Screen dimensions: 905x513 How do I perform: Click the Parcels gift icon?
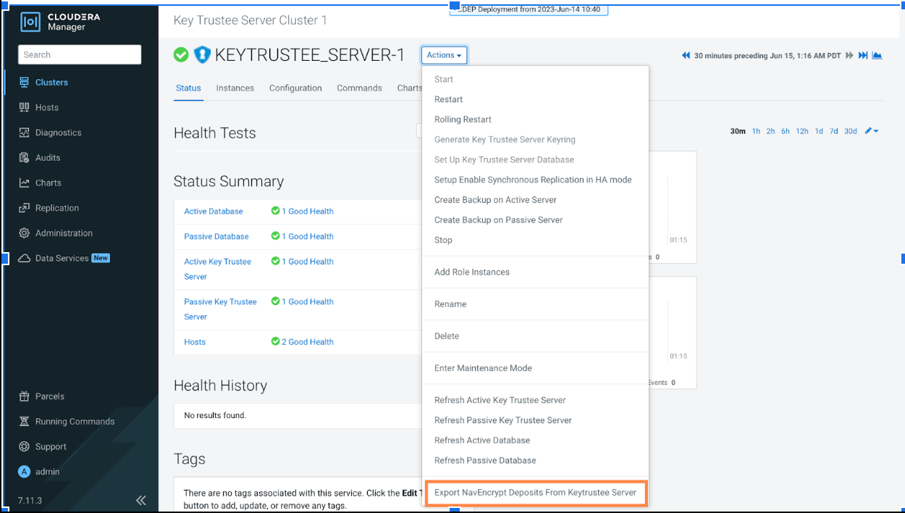pyautogui.click(x=24, y=396)
